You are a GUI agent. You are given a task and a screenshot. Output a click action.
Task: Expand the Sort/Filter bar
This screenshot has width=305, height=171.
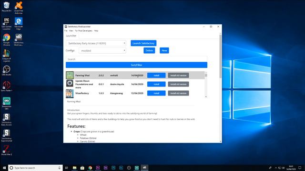(136, 65)
